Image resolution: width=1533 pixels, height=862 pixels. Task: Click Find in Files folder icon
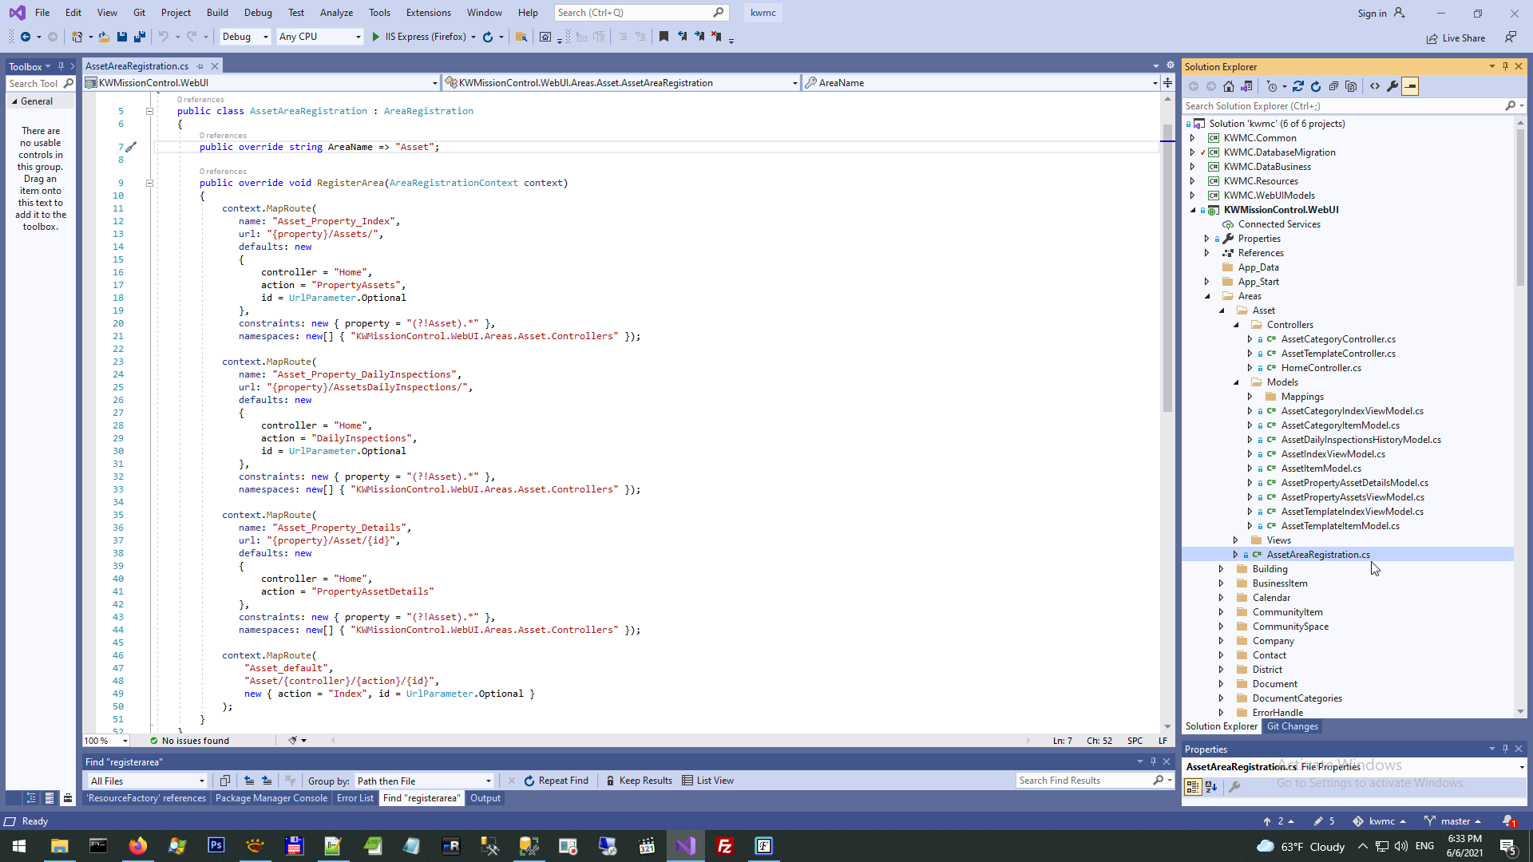[521, 37]
